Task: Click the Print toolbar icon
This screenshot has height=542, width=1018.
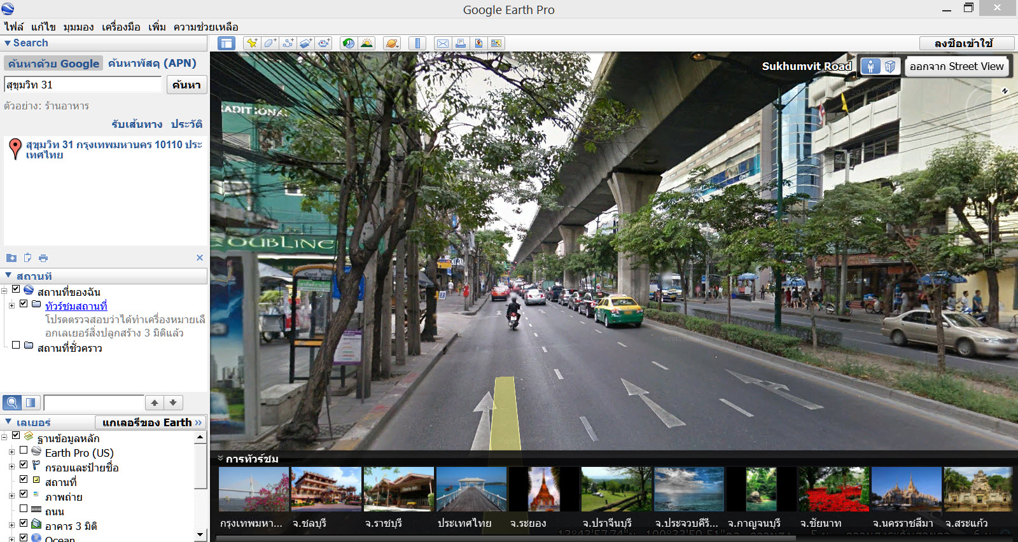Action: pyautogui.click(x=460, y=43)
